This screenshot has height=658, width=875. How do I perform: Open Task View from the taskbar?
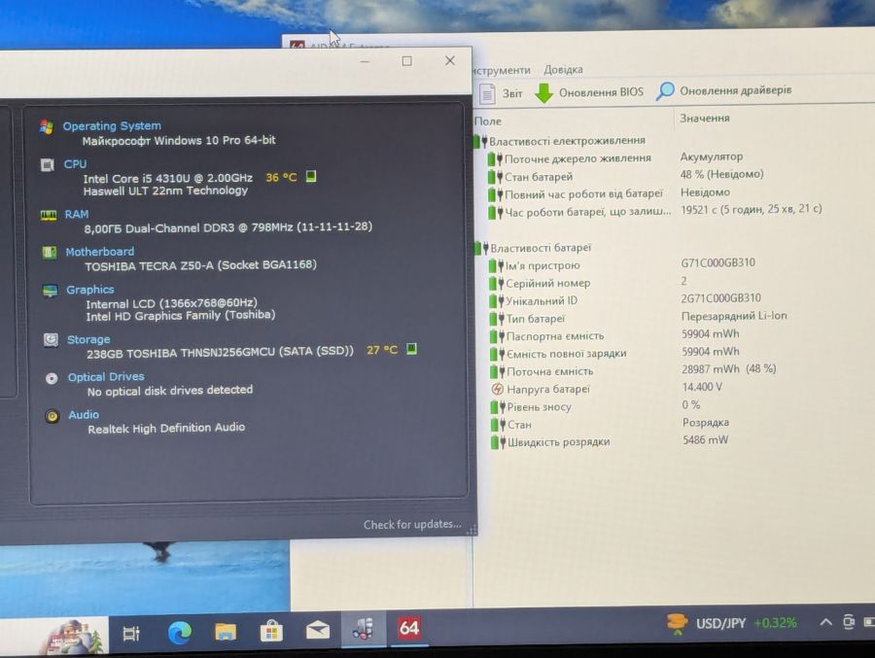coord(131,634)
